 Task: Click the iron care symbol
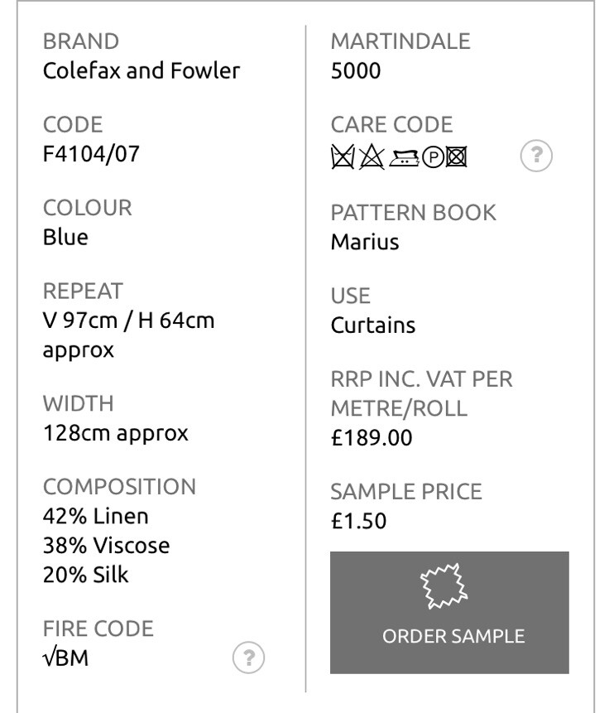click(x=404, y=158)
